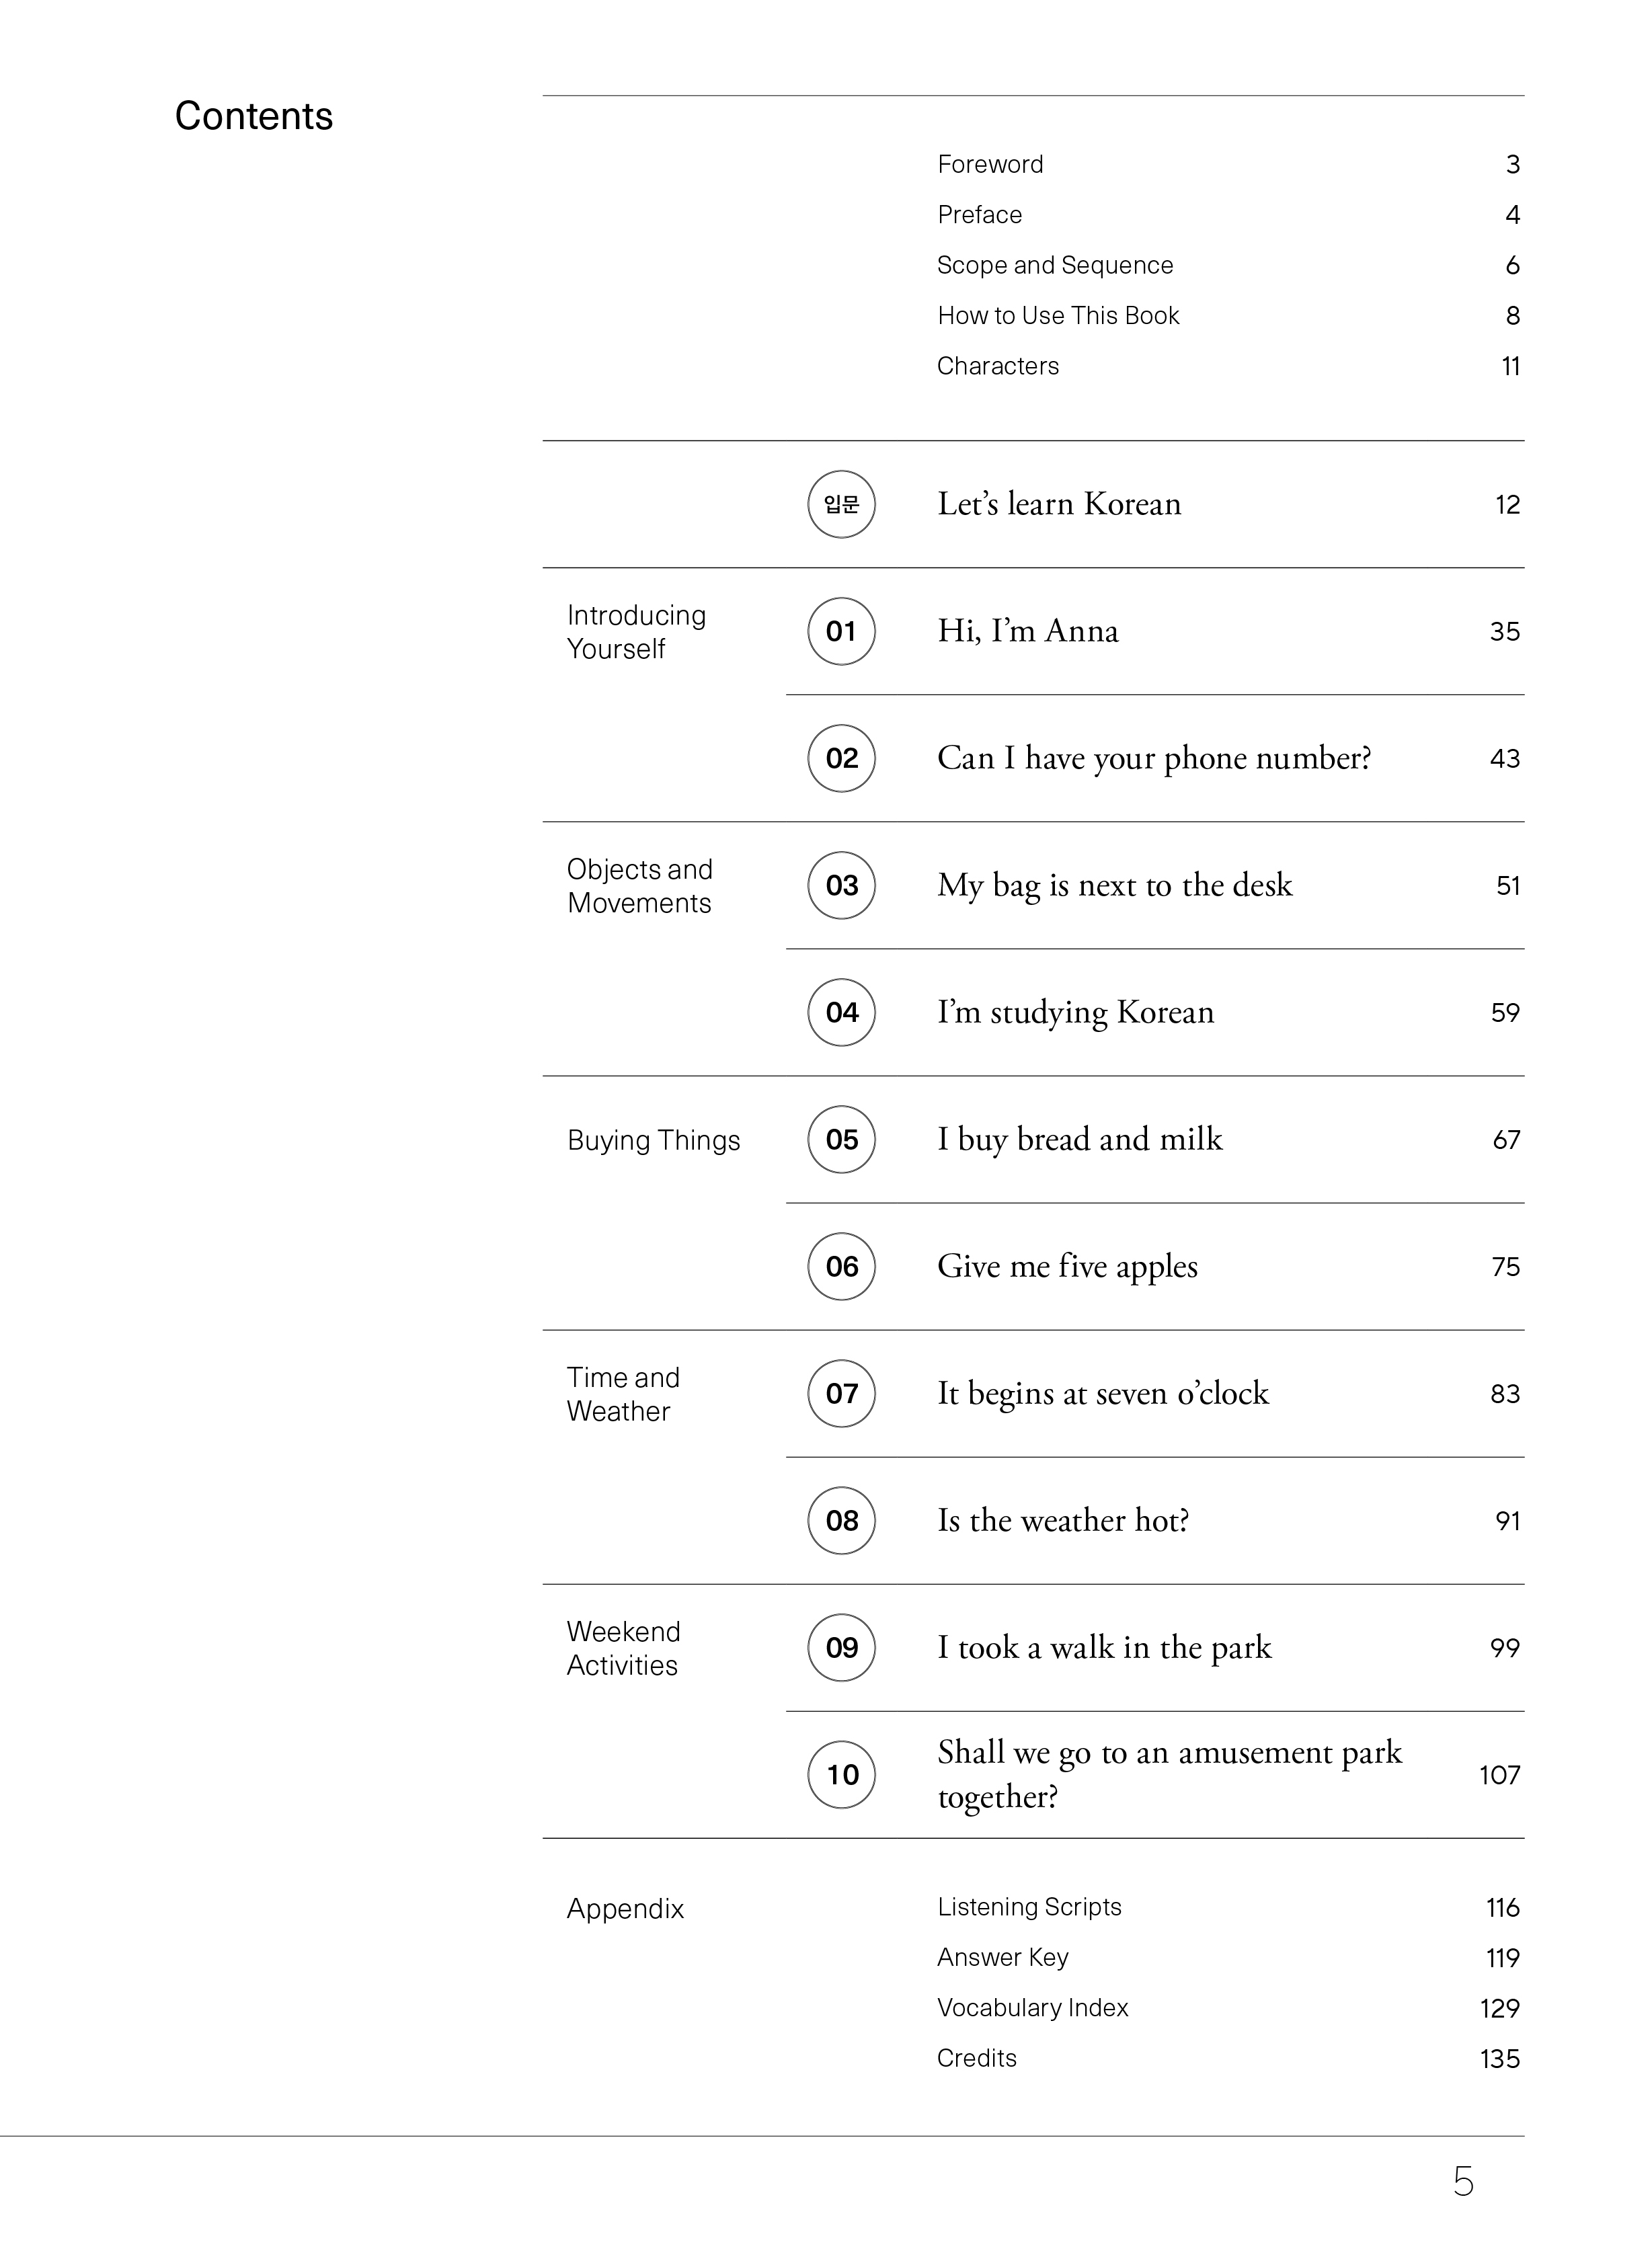Click page number 129 for Vocabulary Index
1652x2263 pixels.
tap(1499, 2008)
